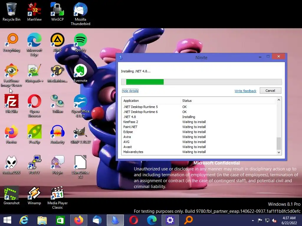Select the AIMP desktop icon
The width and height of the screenshot is (302, 226).
(58, 43)
